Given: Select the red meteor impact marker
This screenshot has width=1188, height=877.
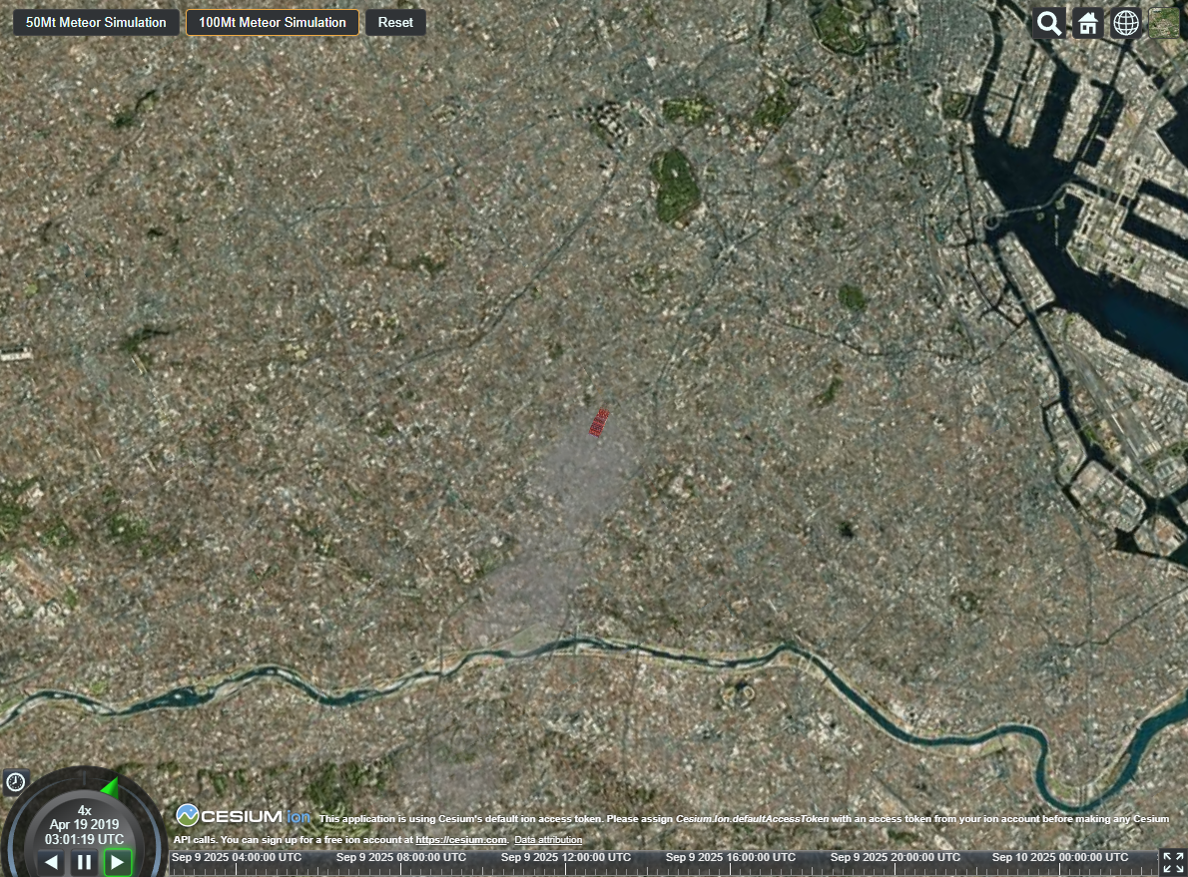Looking at the screenshot, I should 599,423.
